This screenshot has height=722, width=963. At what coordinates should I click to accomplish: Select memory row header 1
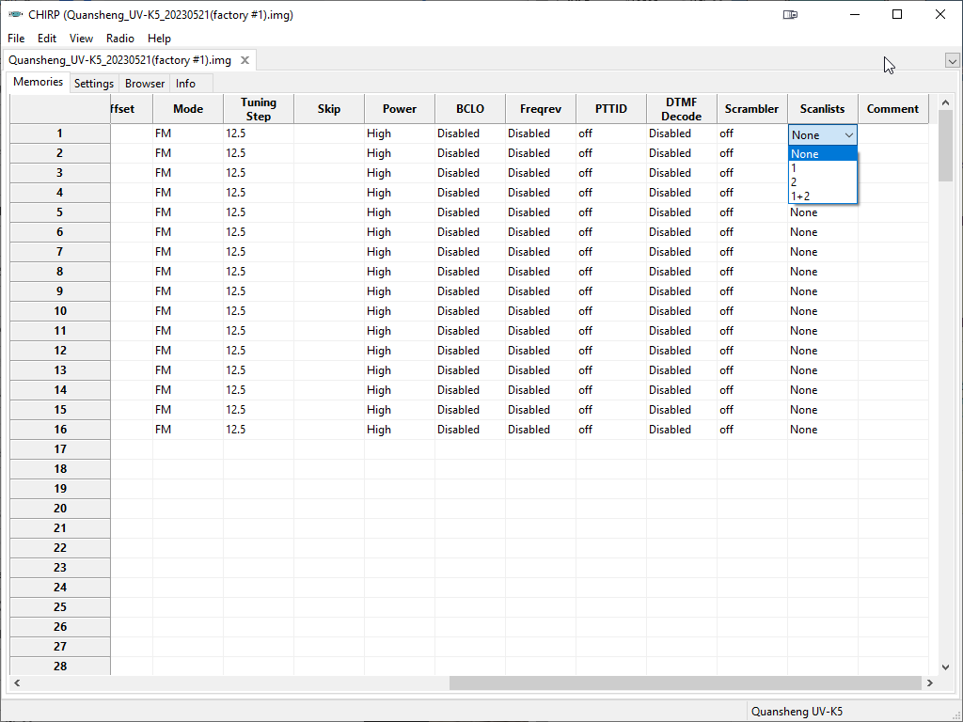(x=60, y=133)
